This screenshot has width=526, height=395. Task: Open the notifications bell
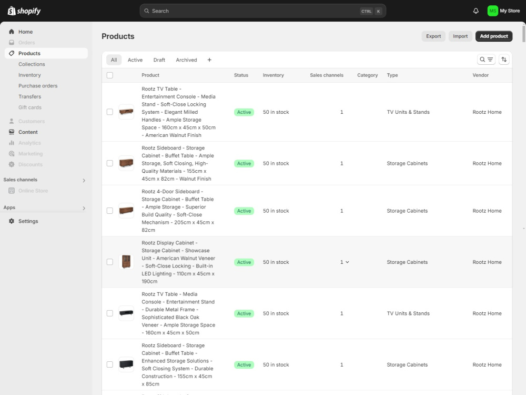(476, 11)
